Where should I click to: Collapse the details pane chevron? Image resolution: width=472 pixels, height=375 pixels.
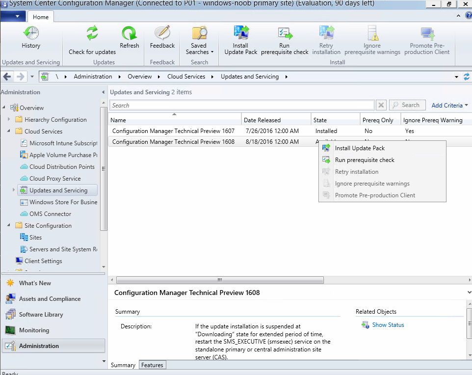[x=469, y=292]
